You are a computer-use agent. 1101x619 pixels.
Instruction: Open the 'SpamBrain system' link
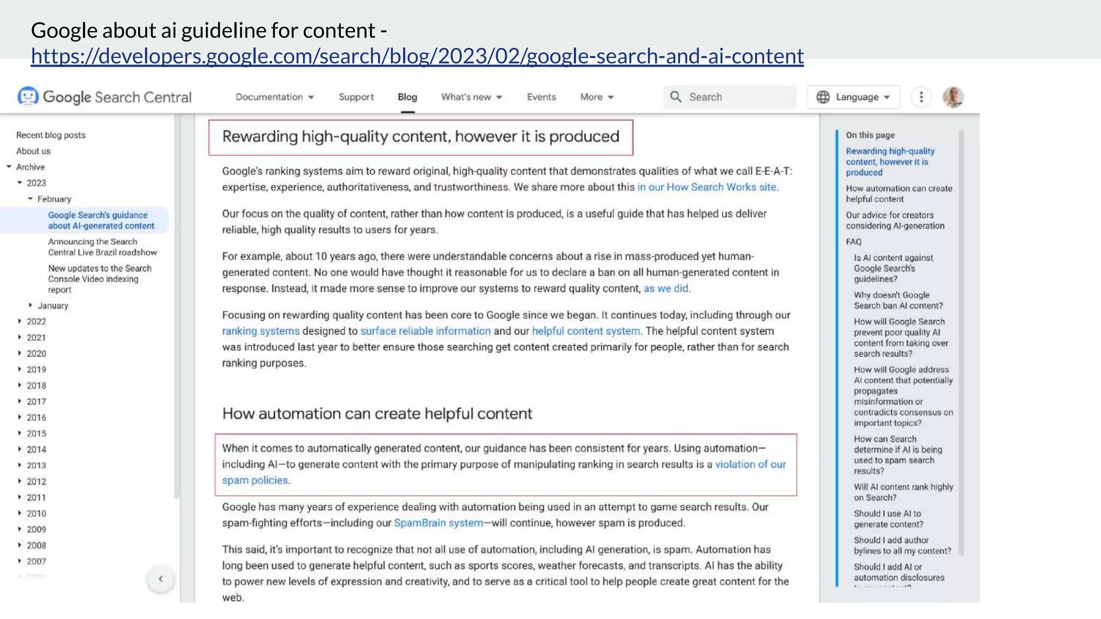coord(438,523)
